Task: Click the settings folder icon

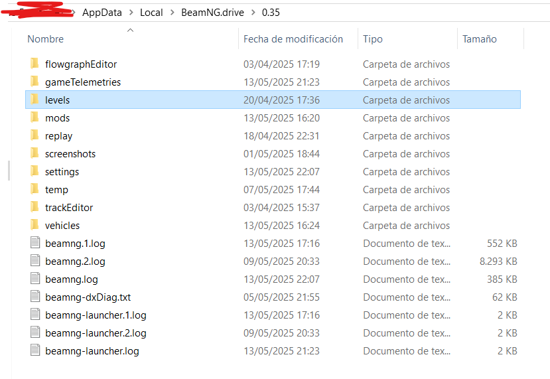Action: (x=34, y=171)
